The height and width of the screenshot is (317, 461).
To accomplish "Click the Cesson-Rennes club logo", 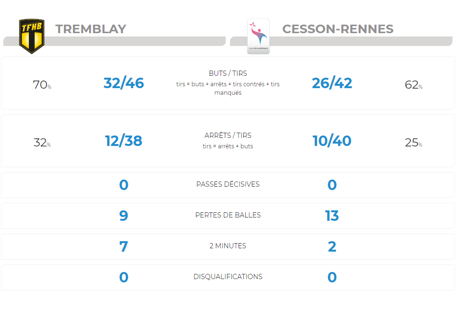I will [258, 36].
